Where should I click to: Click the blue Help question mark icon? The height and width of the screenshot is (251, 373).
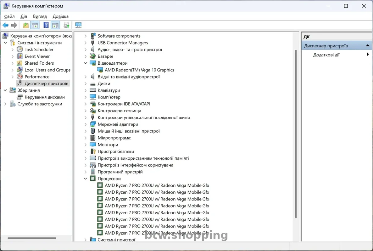pos(46,25)
